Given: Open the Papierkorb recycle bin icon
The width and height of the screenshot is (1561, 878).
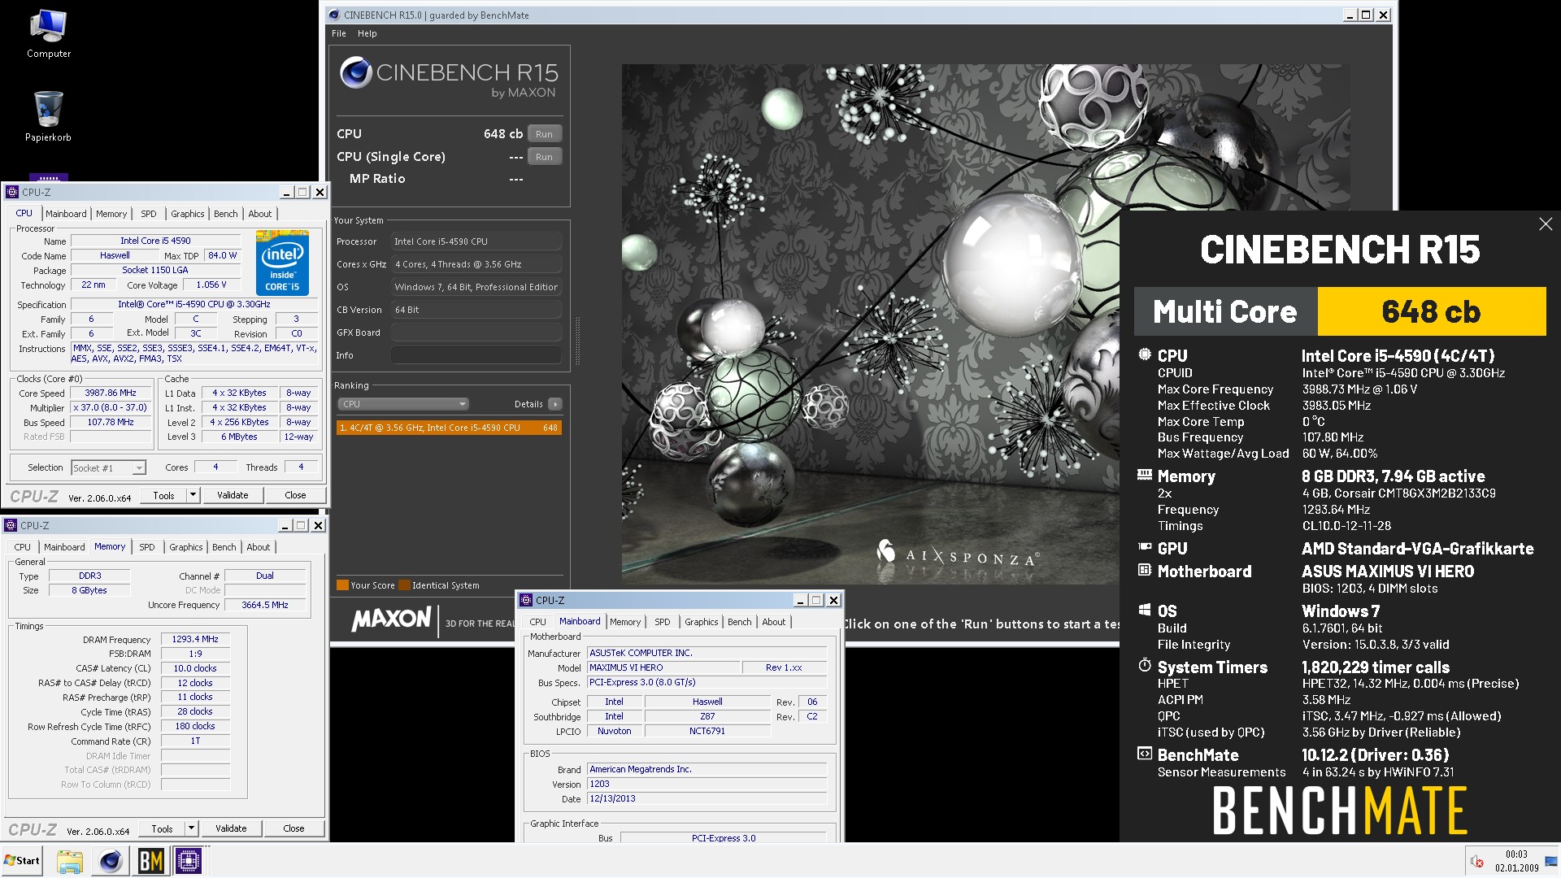Looking at the screenshot, I should (x=48, y=116).
